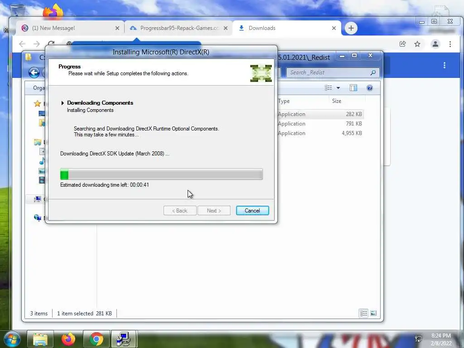Viewport: 464px width, 348px height.
Task: Click the arrow beside Downloading Components
Action: [x=63, y=103]
